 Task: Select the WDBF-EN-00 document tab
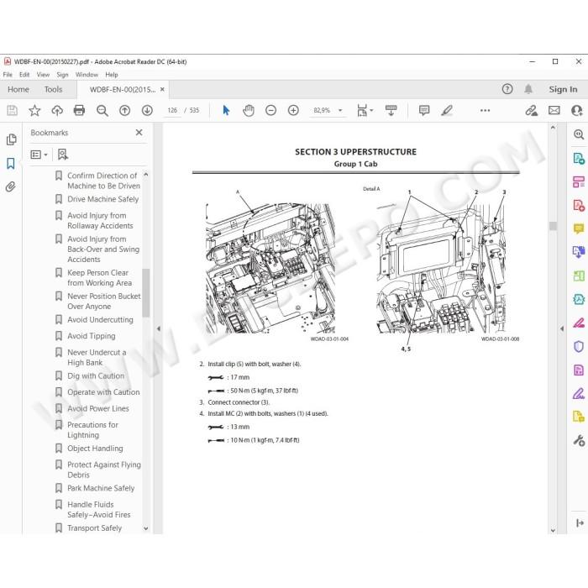(x=123, y=89)
